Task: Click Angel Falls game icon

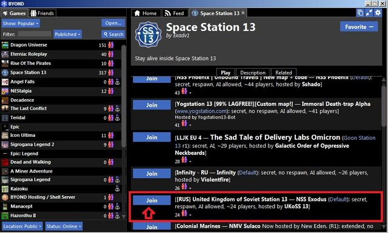Action: coord(5,82)
